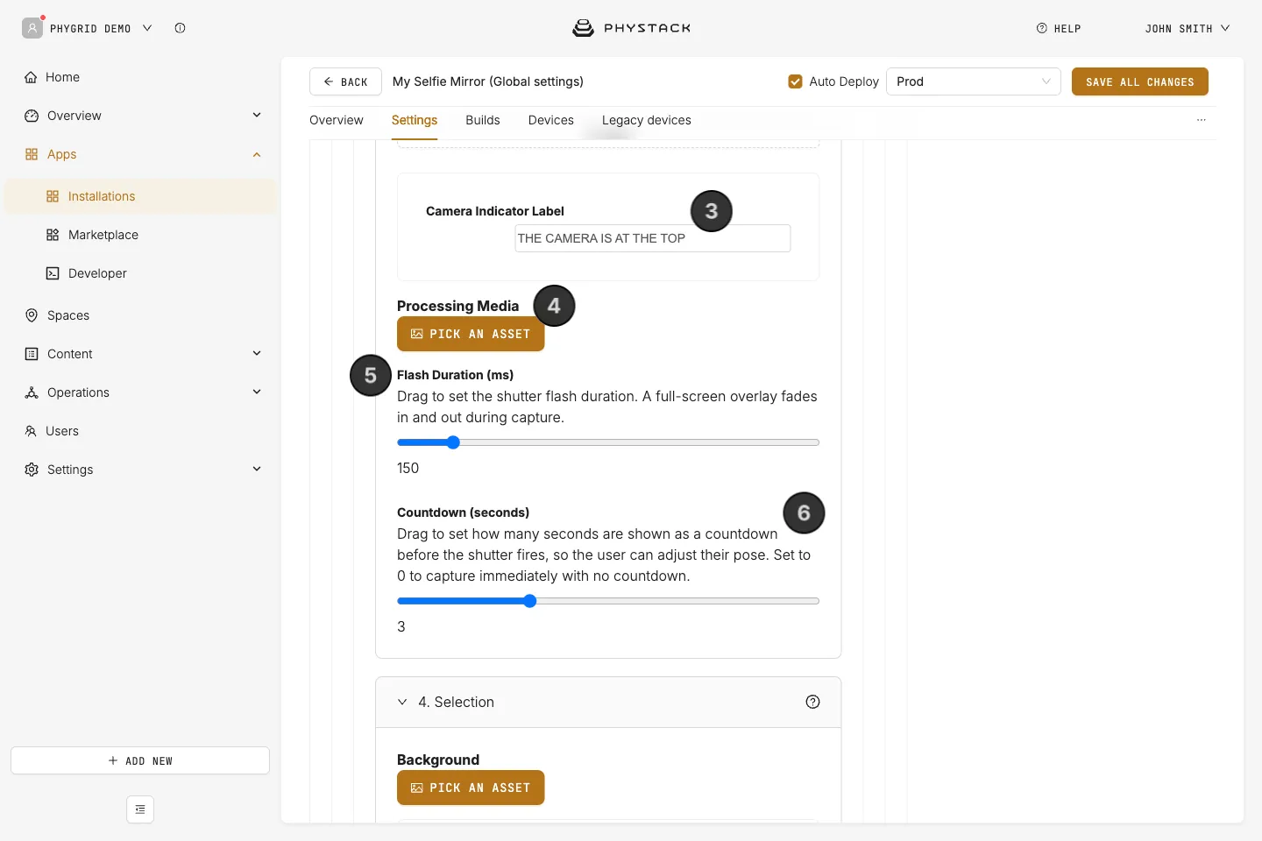Image resolution: width=1262 pixels, height=841 pixels.
Task: Click the Home icon in sidebar
Action: tap(32, 77)
